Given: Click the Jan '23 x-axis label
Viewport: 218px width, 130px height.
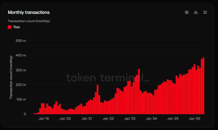Looking at the screenshot, I should pyautogui.click(x=130, y=119).
